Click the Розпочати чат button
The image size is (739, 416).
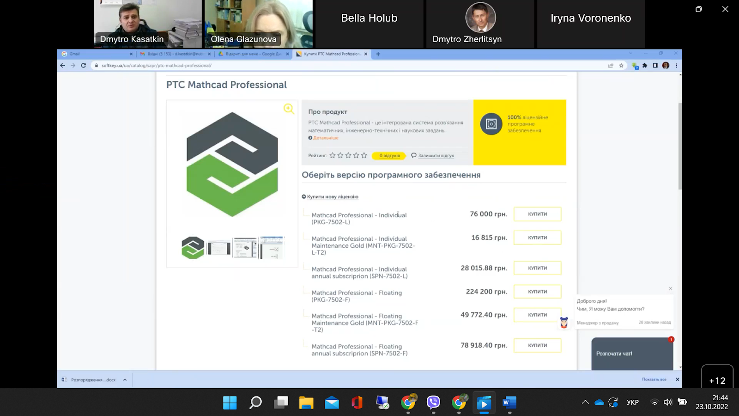coord(632,354)
